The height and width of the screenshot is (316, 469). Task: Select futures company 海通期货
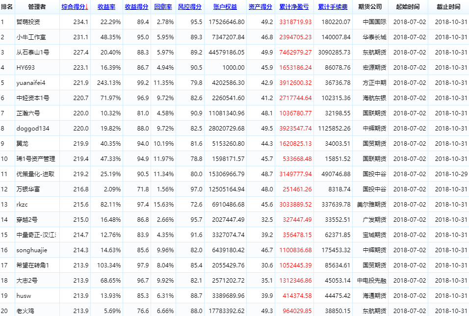374,296
